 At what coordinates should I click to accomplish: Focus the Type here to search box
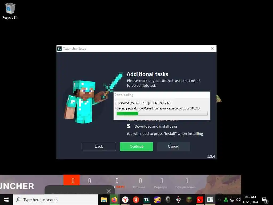click(x=55, y=200)
